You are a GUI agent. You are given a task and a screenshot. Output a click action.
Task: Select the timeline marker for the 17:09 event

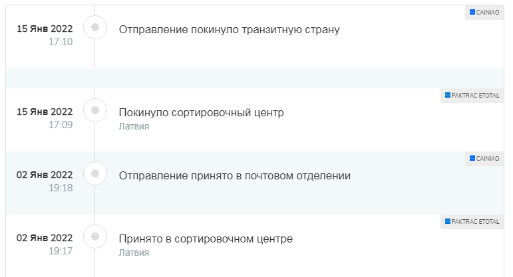pyautogui.click(x=95, y=110)
